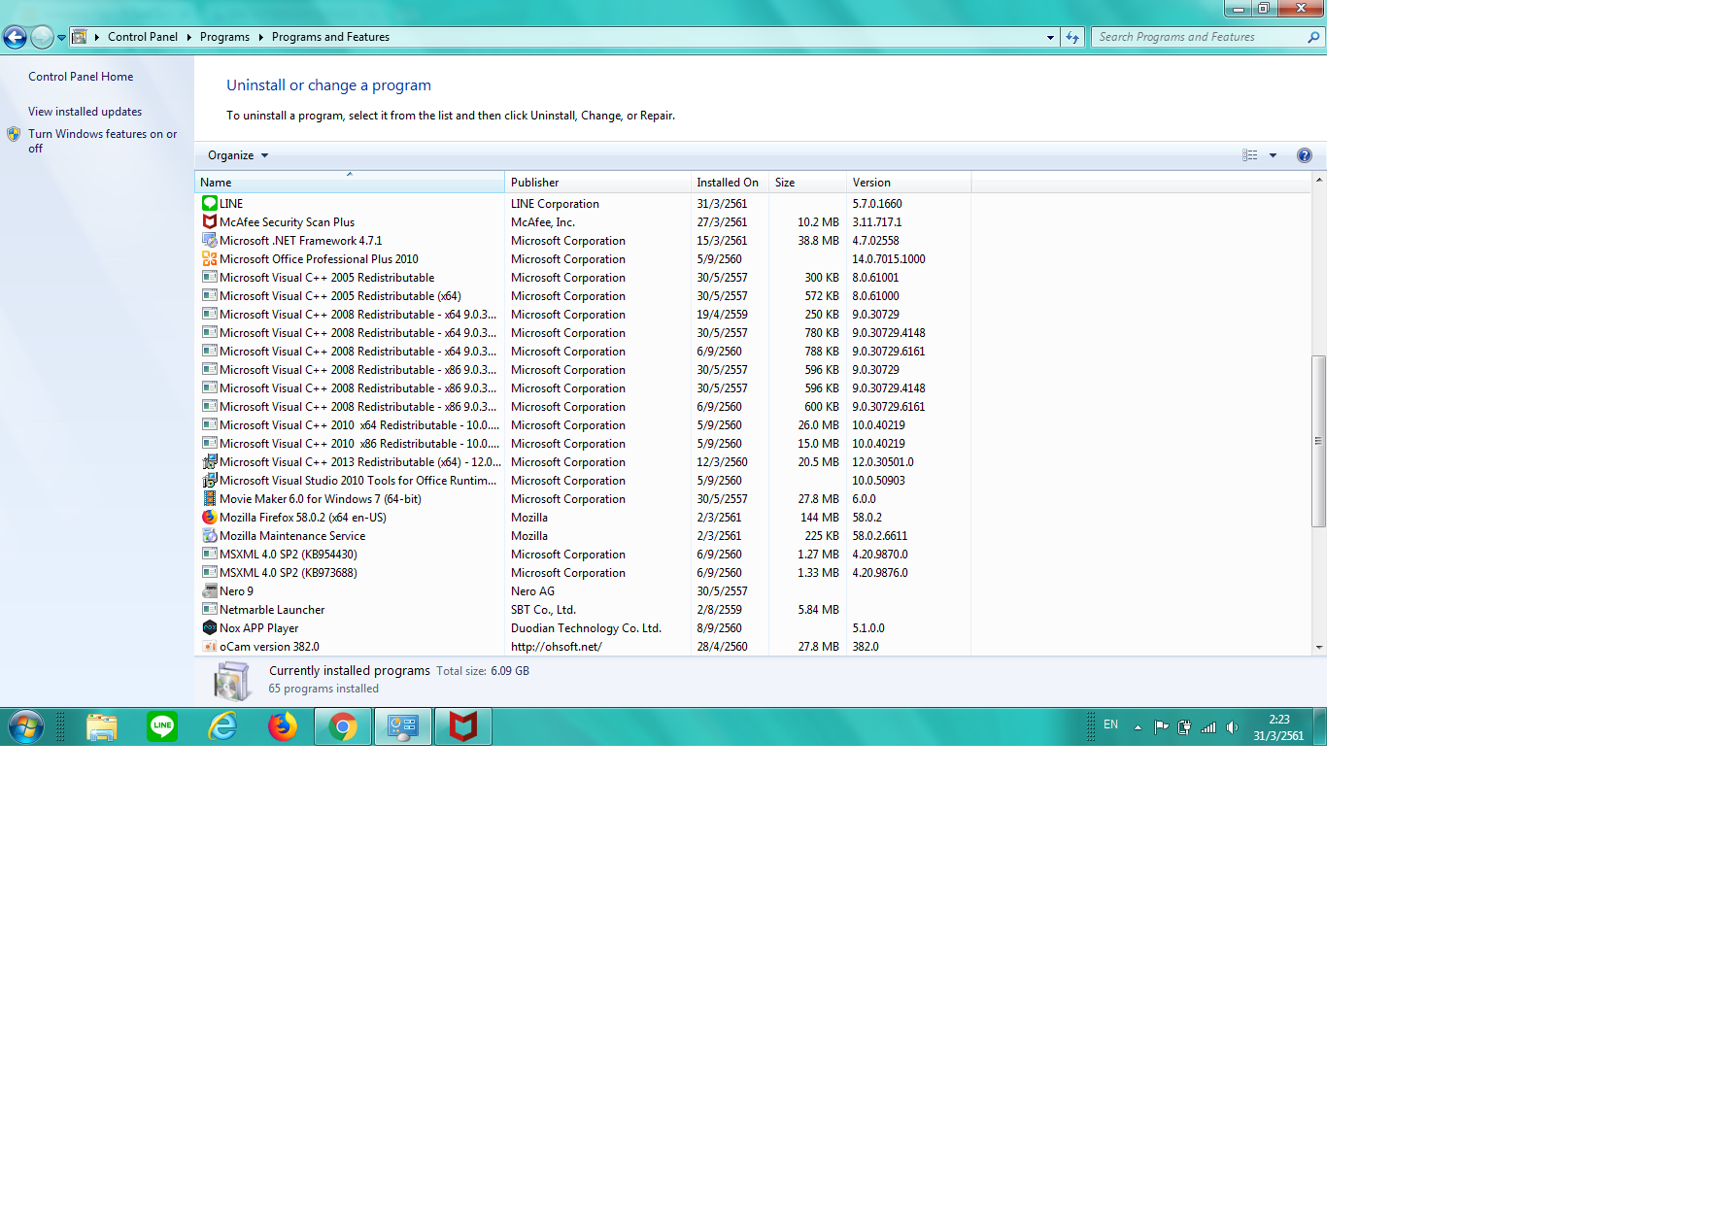The image size is (1733, 1212).
Task: Click the Movie Maker 6.0 list icon
Action: tap(209, 499)
